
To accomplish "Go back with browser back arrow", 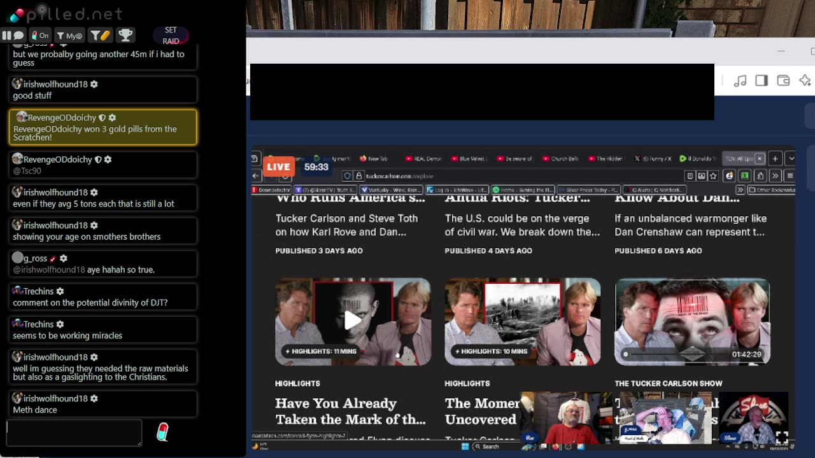I will click(256, 176).
